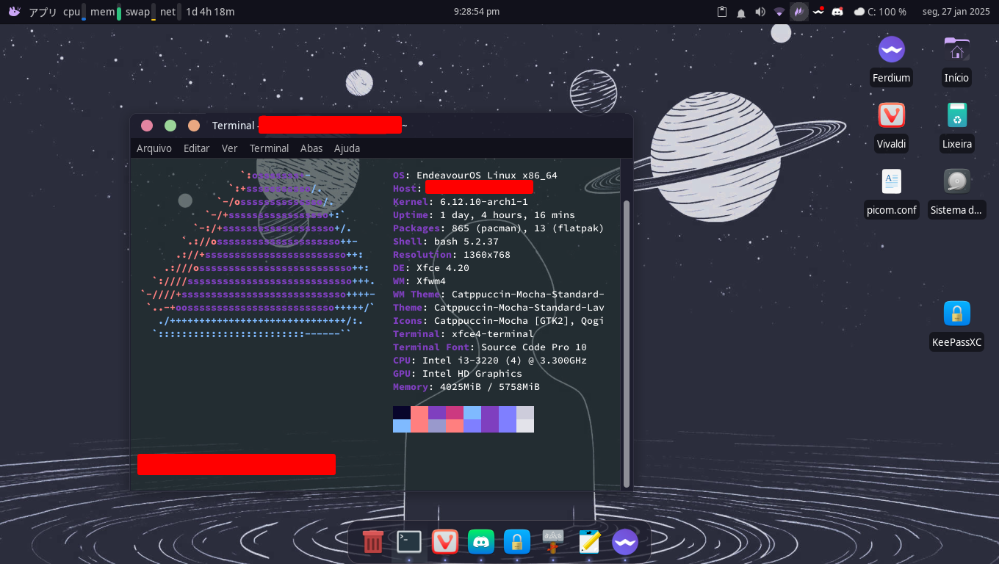The image size is (999, 564).
Task: Click the Terminal: xfce4-terminal line
Action: (x=464, y=334)
